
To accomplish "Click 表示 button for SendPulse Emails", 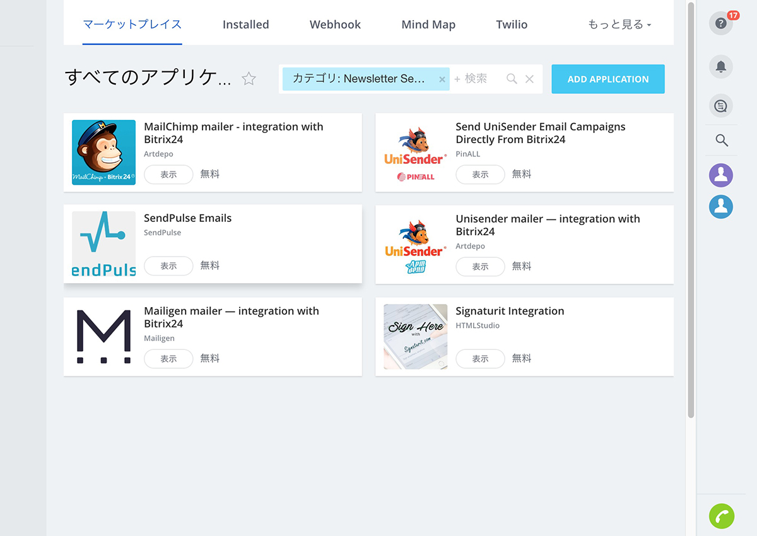I will tap(168, 265).
